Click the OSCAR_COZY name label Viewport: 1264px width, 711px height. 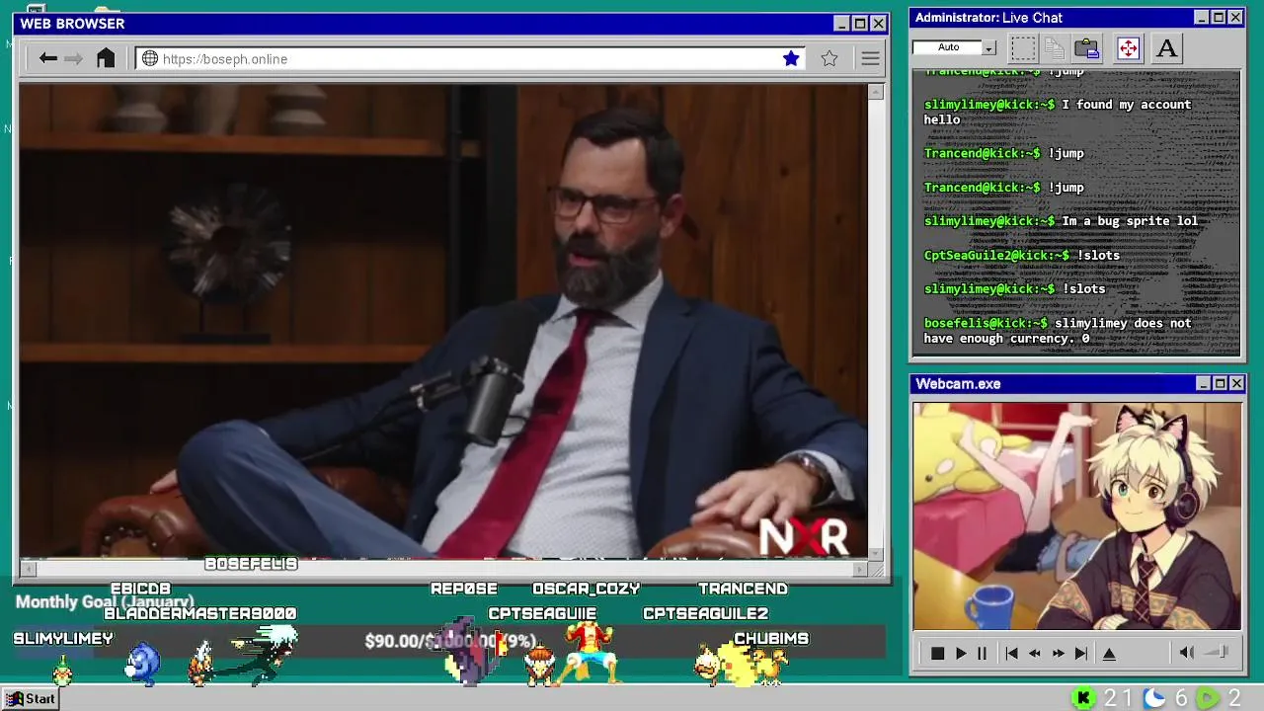586,589
